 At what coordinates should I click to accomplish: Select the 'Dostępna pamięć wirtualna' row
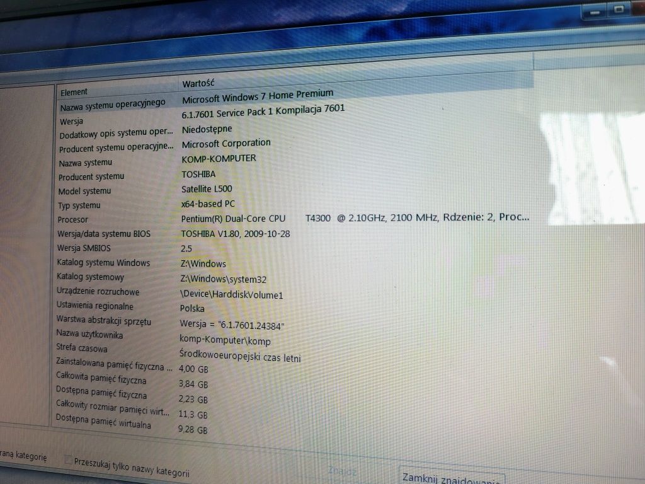(x=103, y=422)
